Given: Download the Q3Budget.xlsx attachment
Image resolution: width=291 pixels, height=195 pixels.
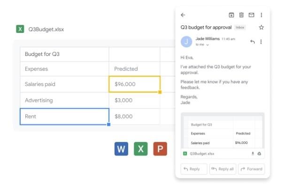Looking at the screenshot, I should [x=253, y=154].
